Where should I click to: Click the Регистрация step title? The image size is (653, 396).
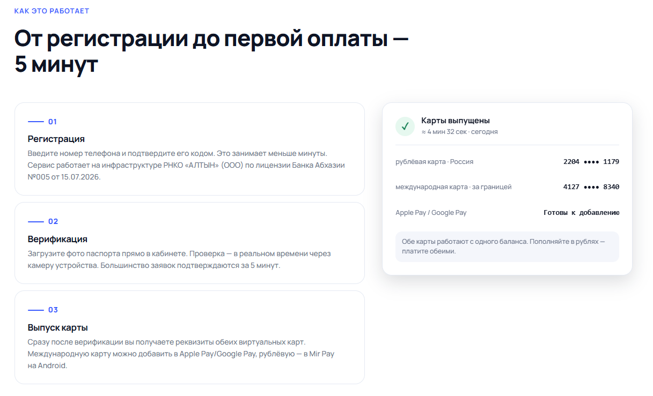click(56, 139)
